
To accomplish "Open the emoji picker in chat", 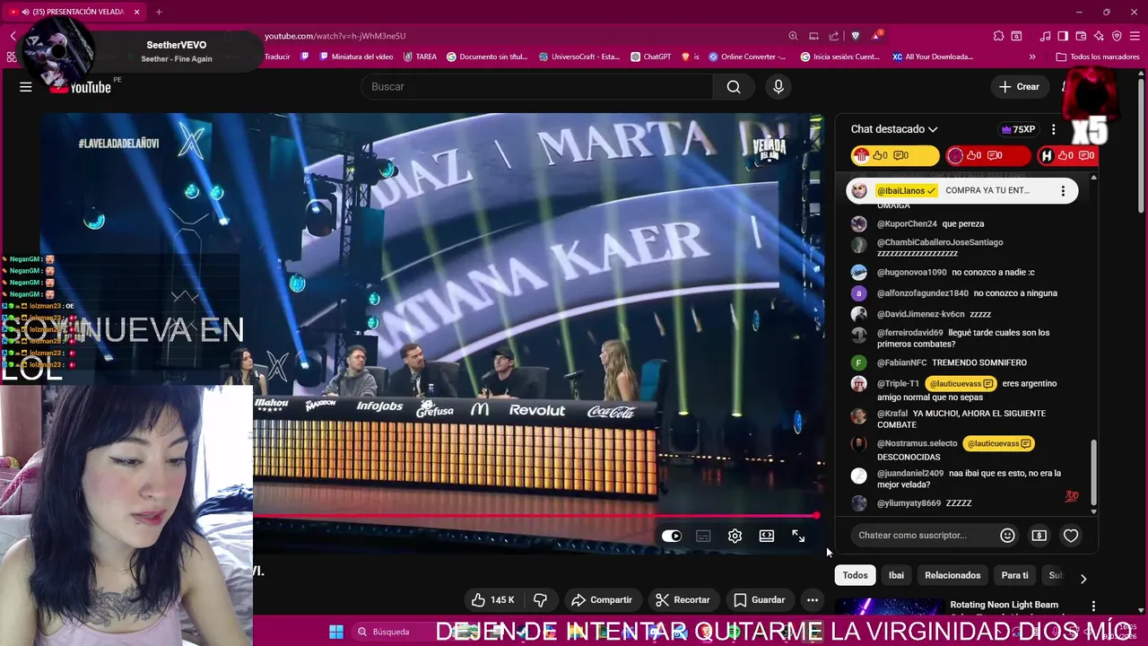I will pyautogui.click(x=1007, y=536).
